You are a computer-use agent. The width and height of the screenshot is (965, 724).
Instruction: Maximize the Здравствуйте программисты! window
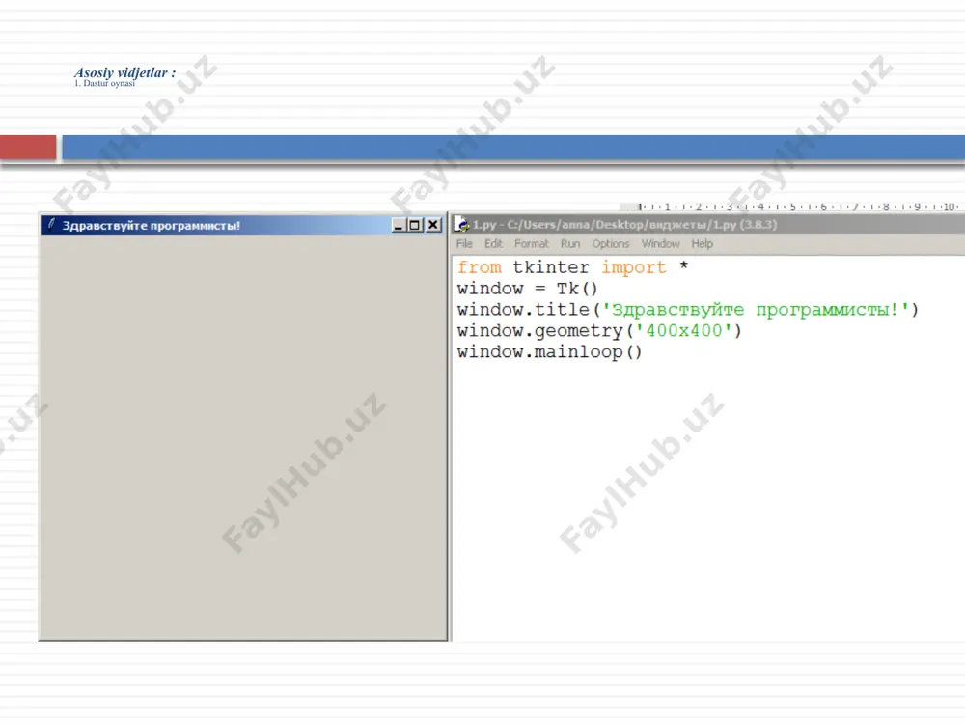click(415, 225)
